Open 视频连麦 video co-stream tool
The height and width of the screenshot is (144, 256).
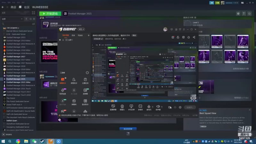point(63,92)
